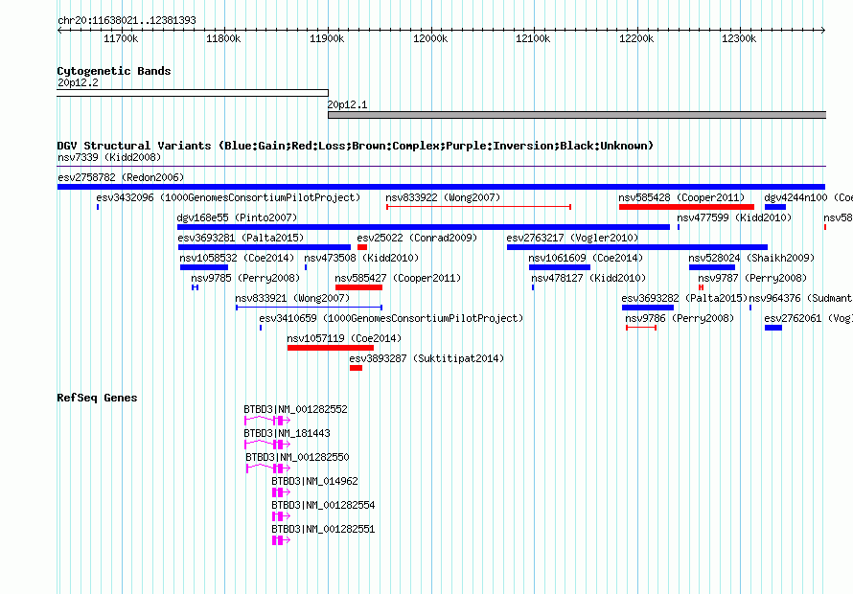This screenshot has height=594, width=853.
Task: Click the 11700k ruler position
Action: click(x=121, y=38)
